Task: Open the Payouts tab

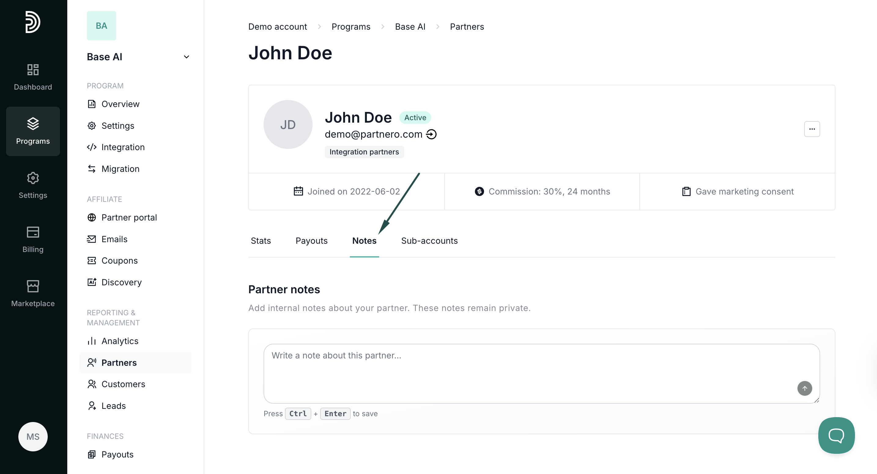Action: [x=311, y=241]
